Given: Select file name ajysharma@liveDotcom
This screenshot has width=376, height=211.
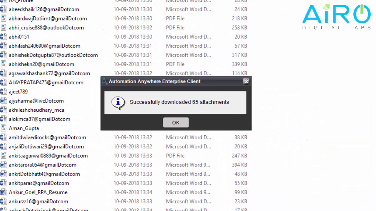Looking at the screenshot, I should pyautogui.click(x=36, y=101).
